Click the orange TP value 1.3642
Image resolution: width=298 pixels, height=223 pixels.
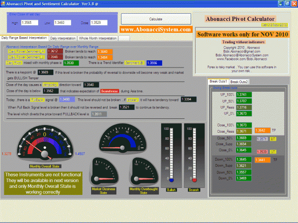[x=262, y=130]
